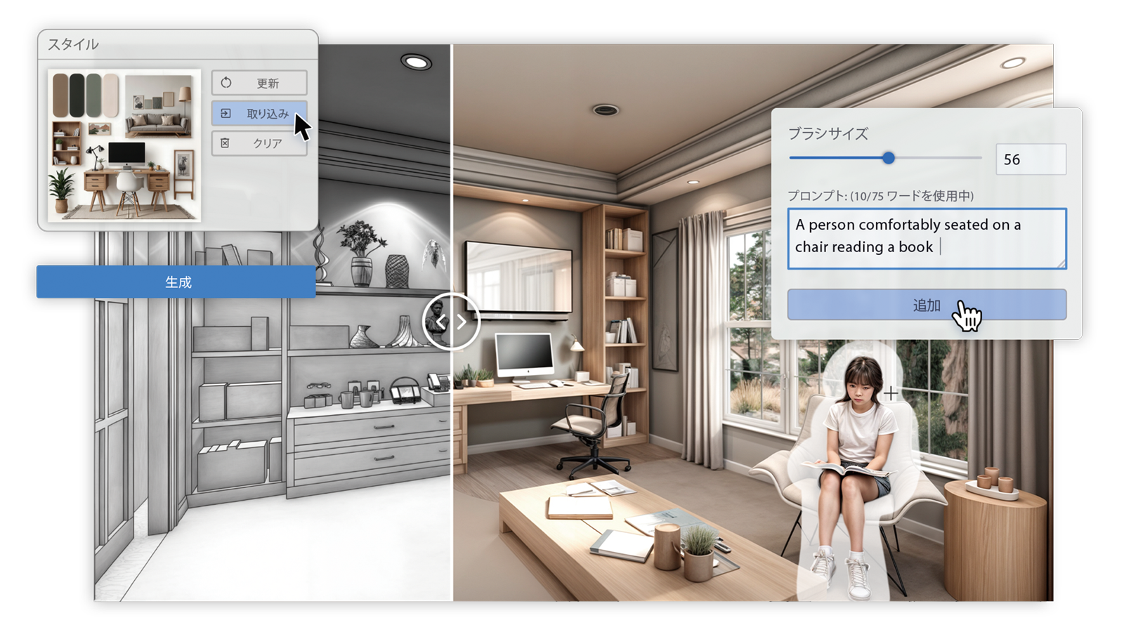Click the refresh icon beside 更新
Viewport: 1124px width, 632px height.
point(226,83)
